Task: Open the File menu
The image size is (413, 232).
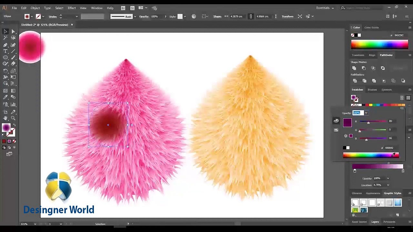Action: 15,8
